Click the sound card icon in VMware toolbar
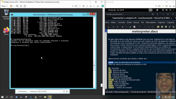This screenshot has height=99, width=176. [90, 6]
